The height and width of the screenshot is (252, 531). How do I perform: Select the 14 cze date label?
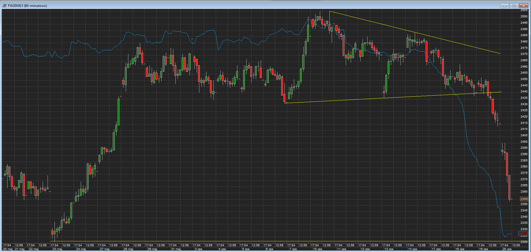pos(412,249)
